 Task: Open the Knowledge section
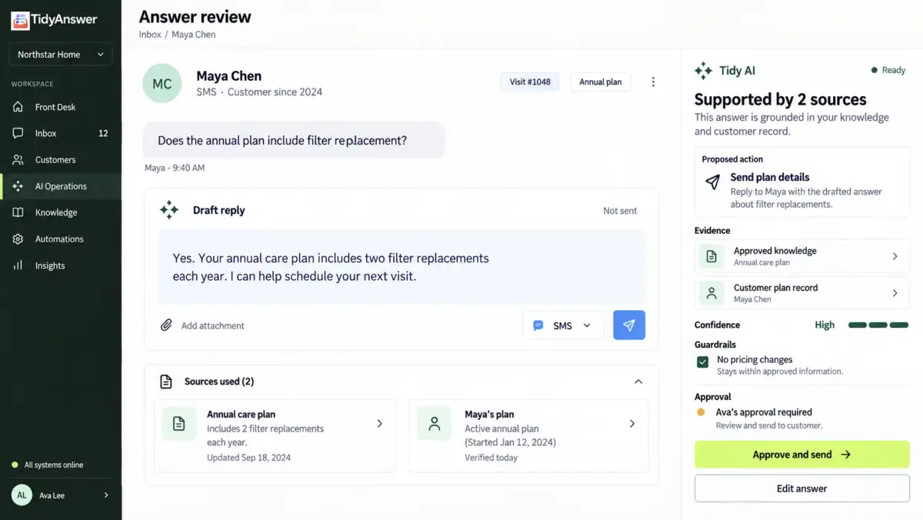tap(61, 212)
